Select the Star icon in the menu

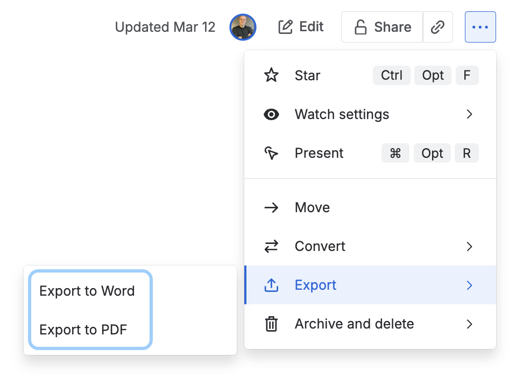[272, 75]
